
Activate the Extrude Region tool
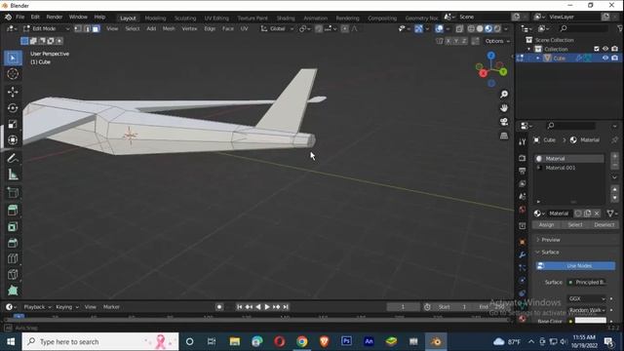coord(13,211)
